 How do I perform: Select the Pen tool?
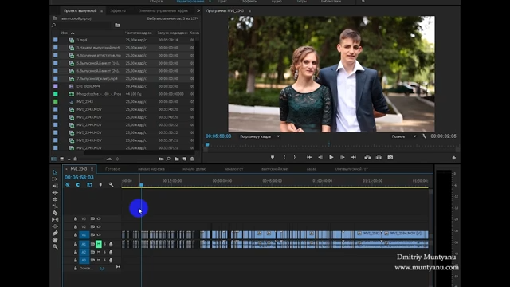[x=55, y=234]
